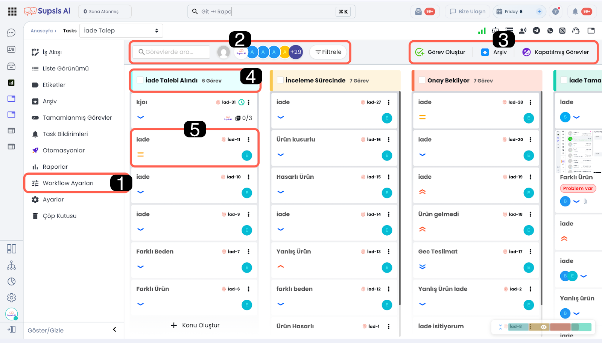This screenshot has width=602, height=343.
Task: Open the Instagram channel icon
Action: pyautogui.click(x=562, y=31)
